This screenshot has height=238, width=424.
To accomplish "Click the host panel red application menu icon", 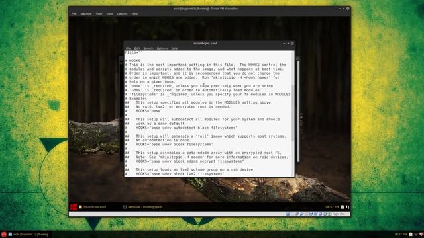I will point(3,235).
